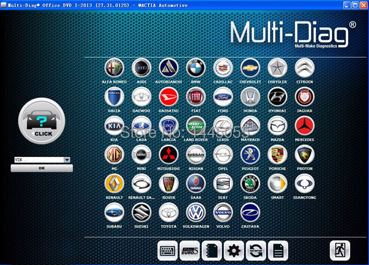Viewport: 369px width, 265px height.
Task: Pick the Volkswagen brand icon
Action: click(x=196, y=212)
